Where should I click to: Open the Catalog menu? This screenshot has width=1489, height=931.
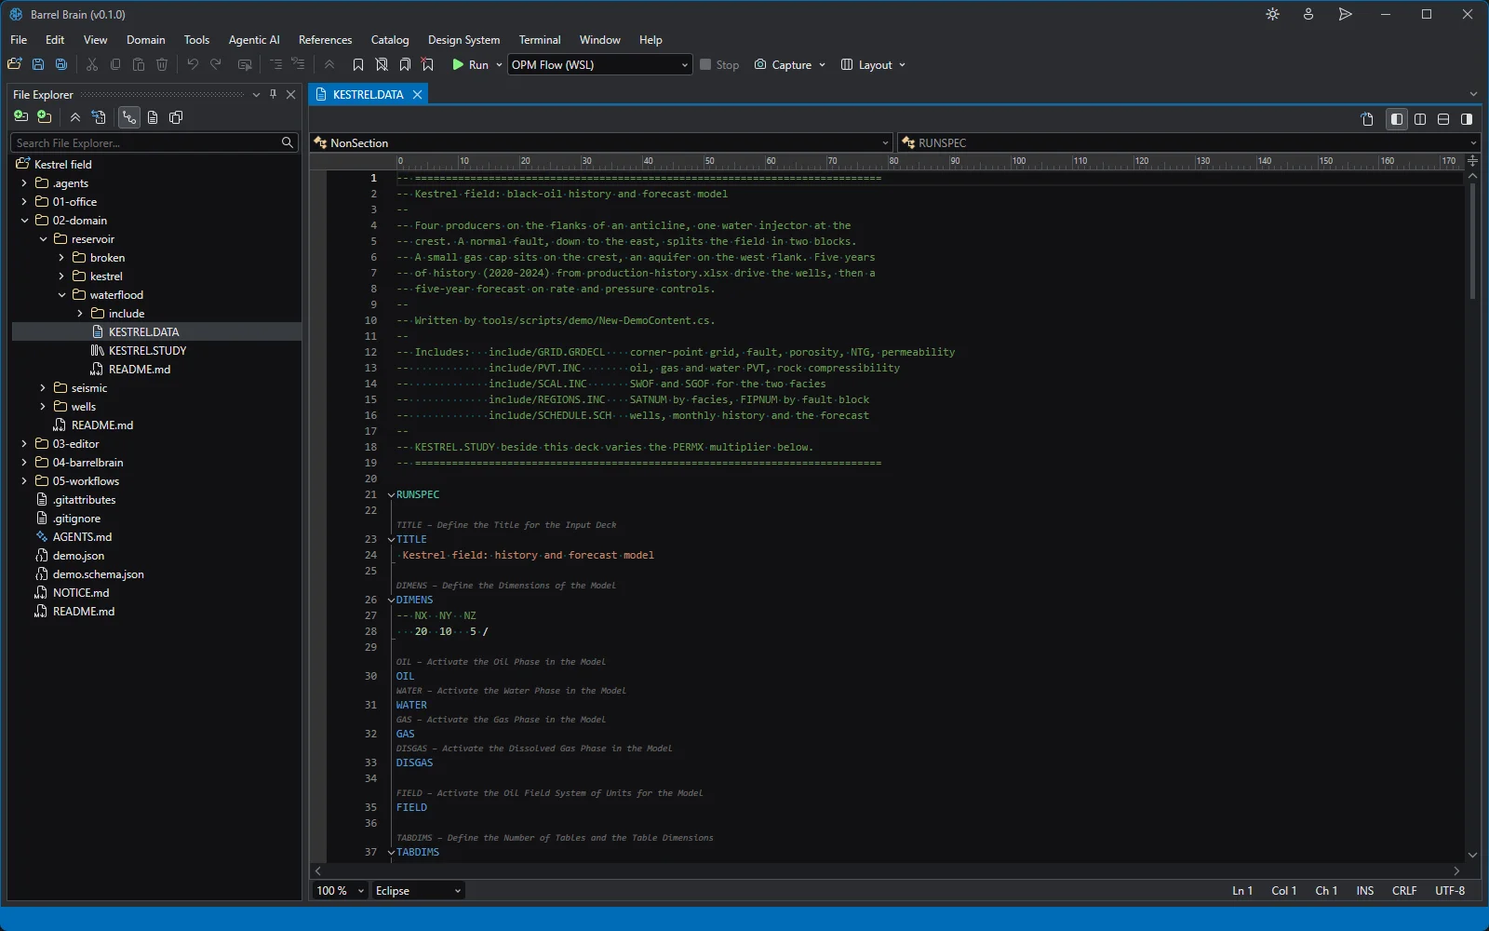pyautogui.click(x=390, y=40)
